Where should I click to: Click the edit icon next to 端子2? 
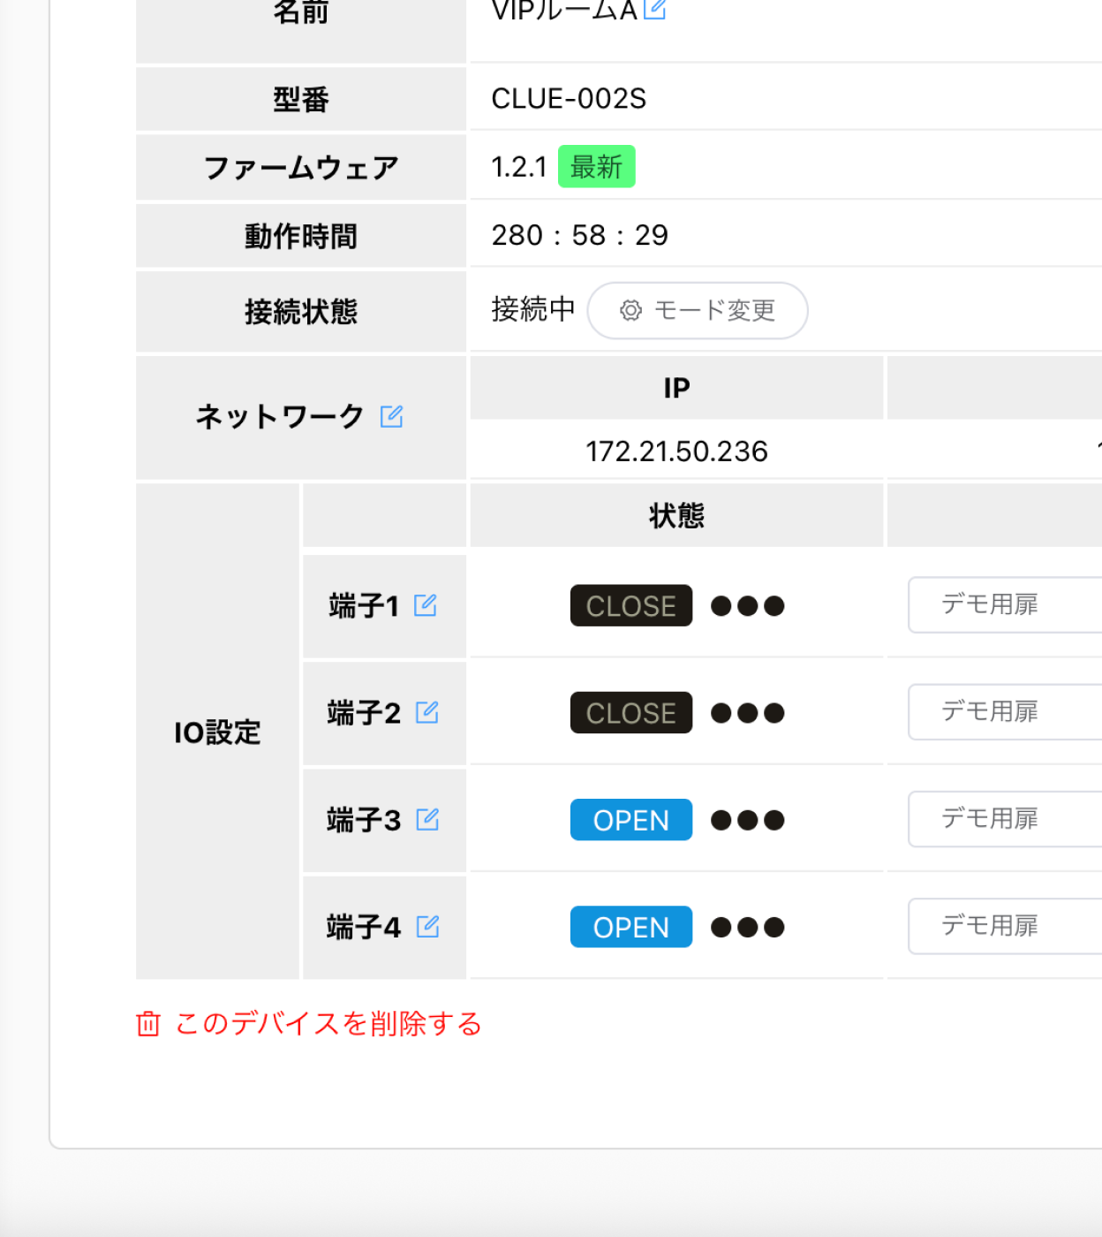point(427,712)
